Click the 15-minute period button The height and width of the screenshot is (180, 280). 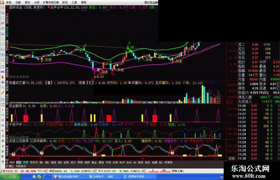click(2, 115)
